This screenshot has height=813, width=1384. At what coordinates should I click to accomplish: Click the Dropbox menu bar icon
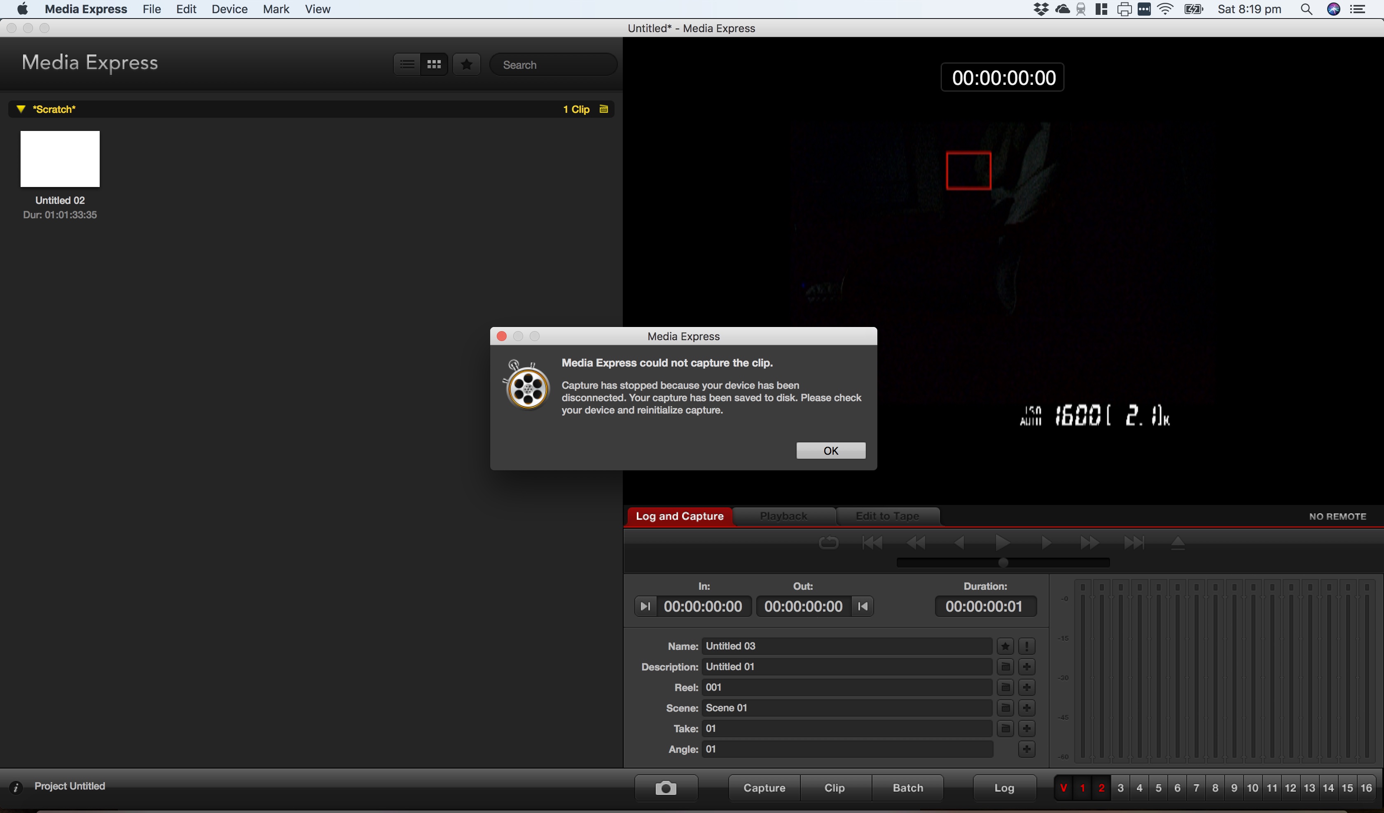tap(1041, 9)
